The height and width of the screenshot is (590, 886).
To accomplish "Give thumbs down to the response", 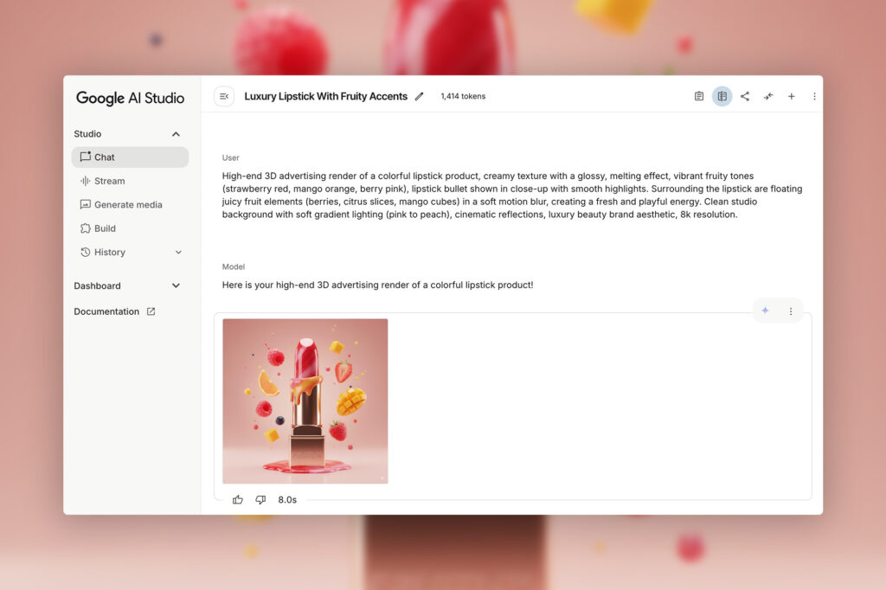I will (260, 499).
